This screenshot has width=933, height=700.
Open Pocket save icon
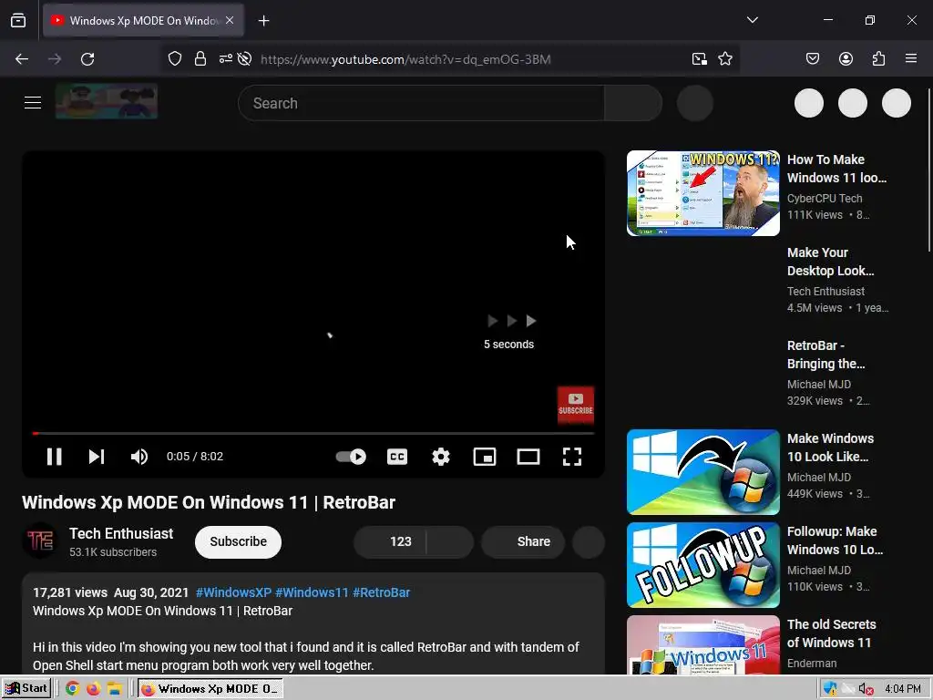point(813,58)
